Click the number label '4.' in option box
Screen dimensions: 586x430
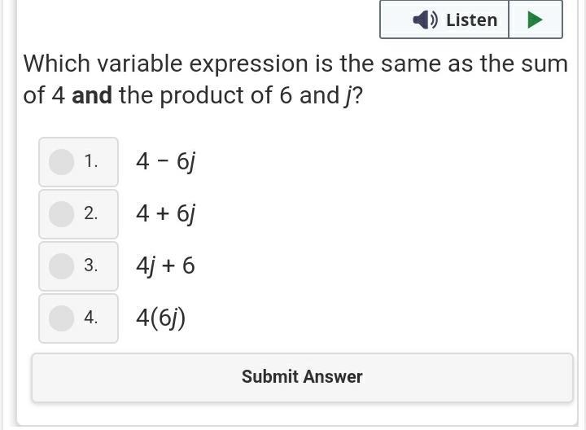point(90,318)
